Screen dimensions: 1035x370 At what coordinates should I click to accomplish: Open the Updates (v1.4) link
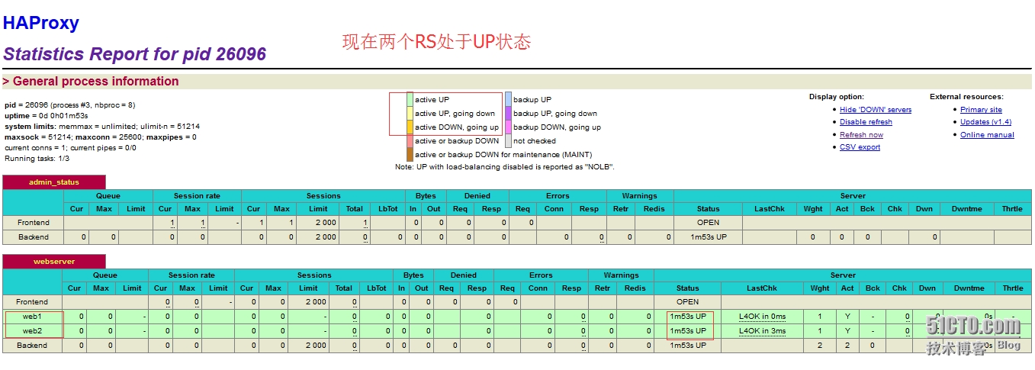coord(985,122)
